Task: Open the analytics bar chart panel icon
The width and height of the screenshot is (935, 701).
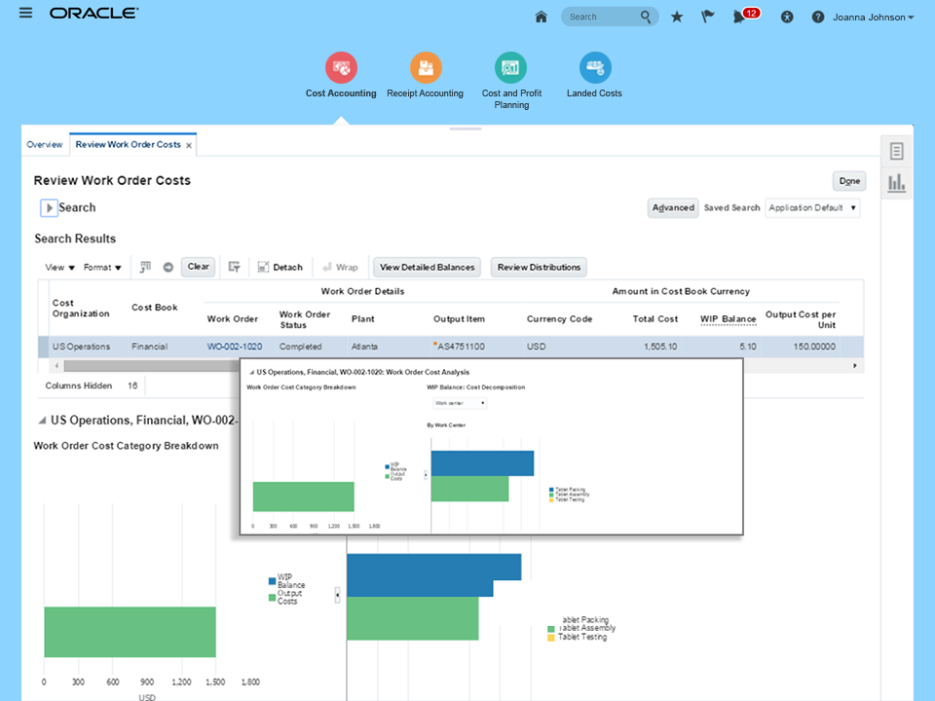Action: [896, 183]
